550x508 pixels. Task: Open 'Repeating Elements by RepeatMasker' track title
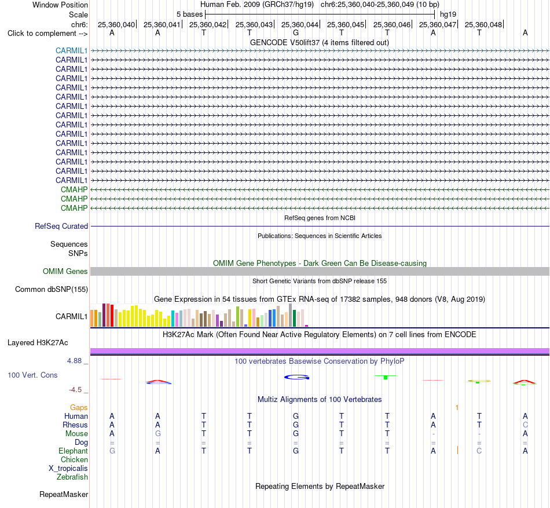click(320, 486)
